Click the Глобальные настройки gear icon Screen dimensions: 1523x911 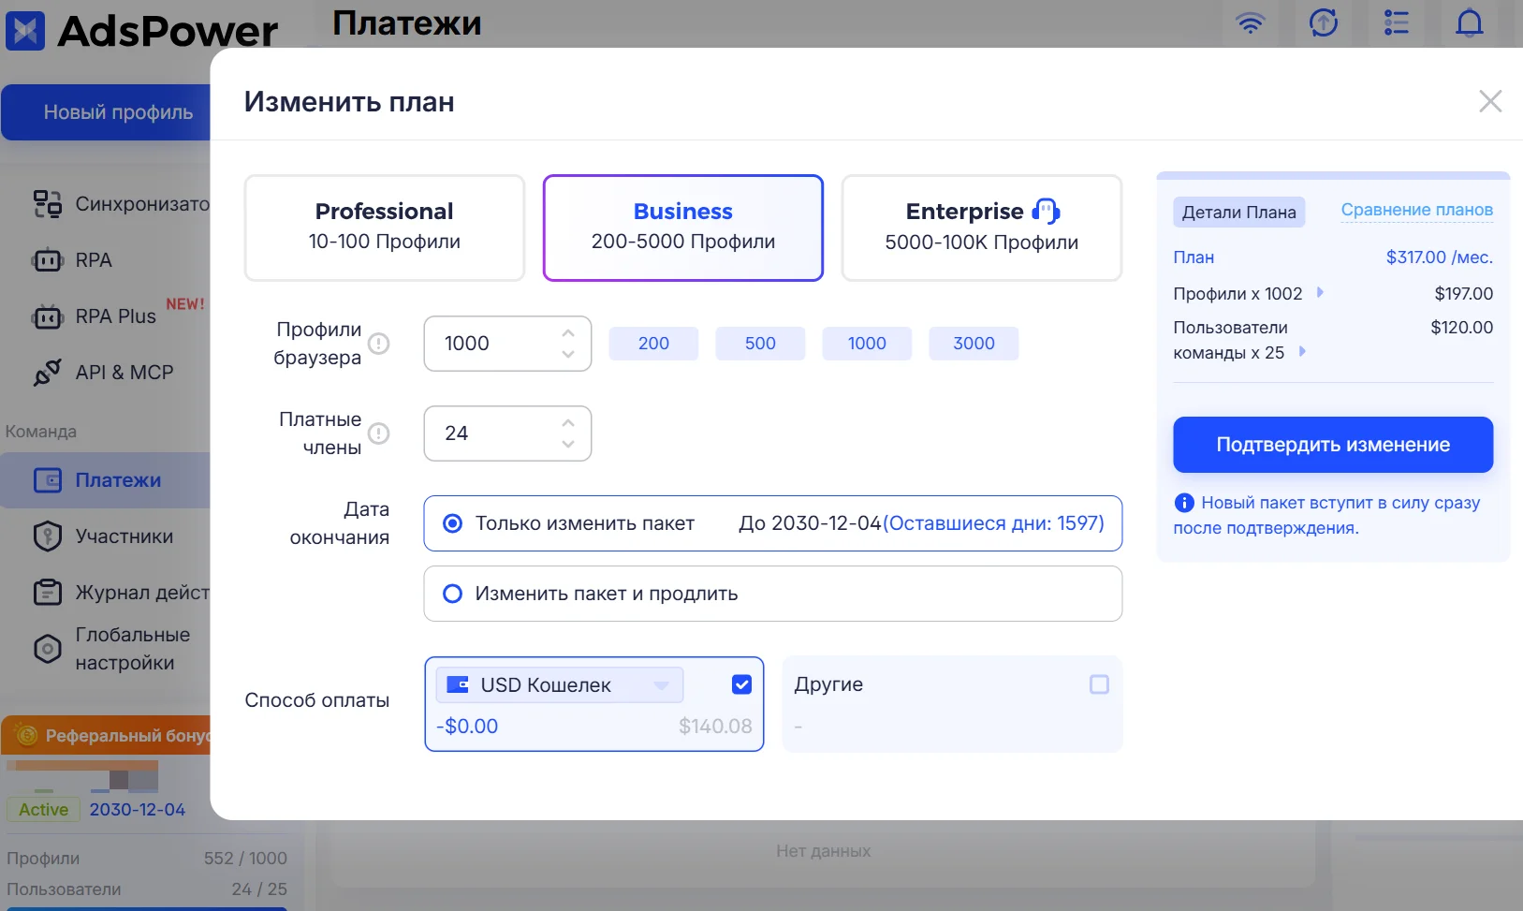[x=48, y=649]
